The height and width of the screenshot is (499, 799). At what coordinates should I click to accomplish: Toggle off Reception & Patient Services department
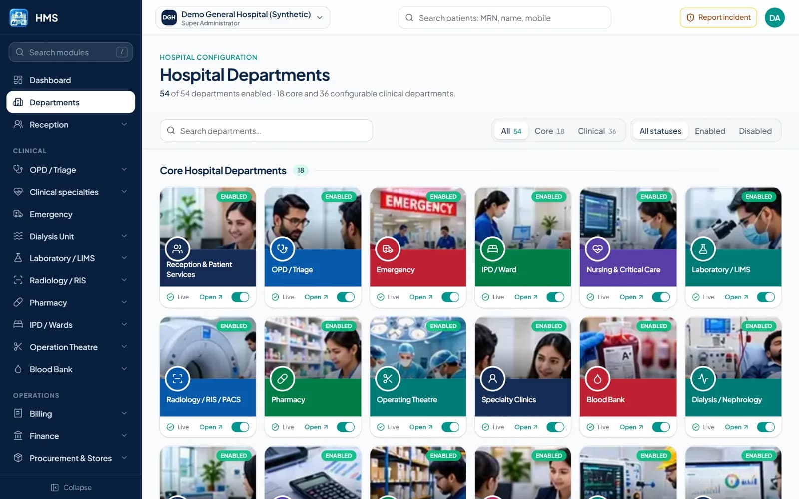240,297
